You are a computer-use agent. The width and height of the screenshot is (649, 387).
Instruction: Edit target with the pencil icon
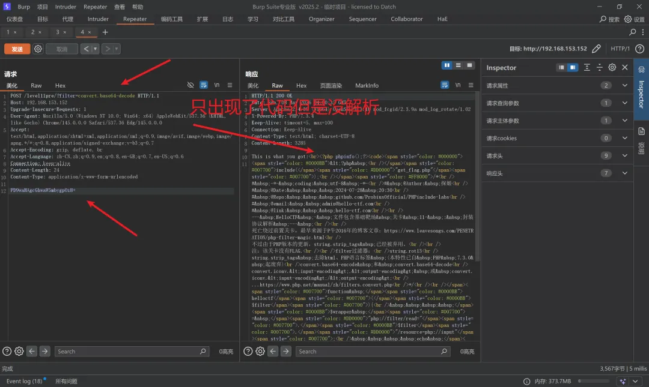point(596,49)
